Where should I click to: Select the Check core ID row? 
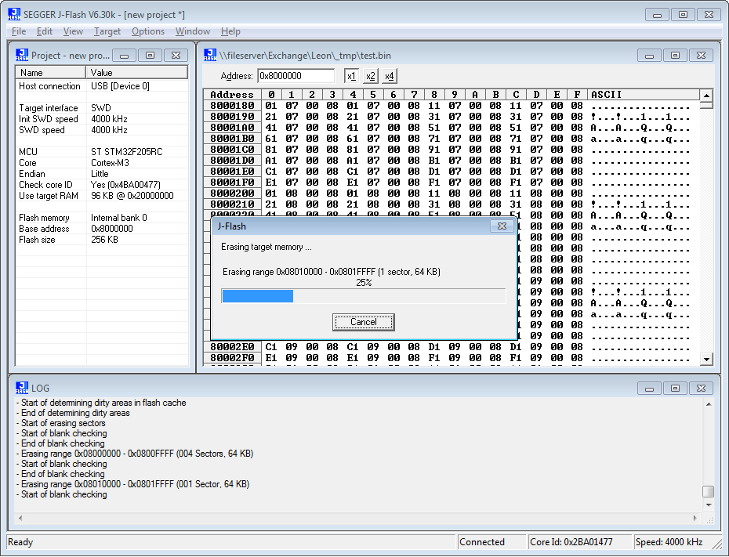pos(102,185)
